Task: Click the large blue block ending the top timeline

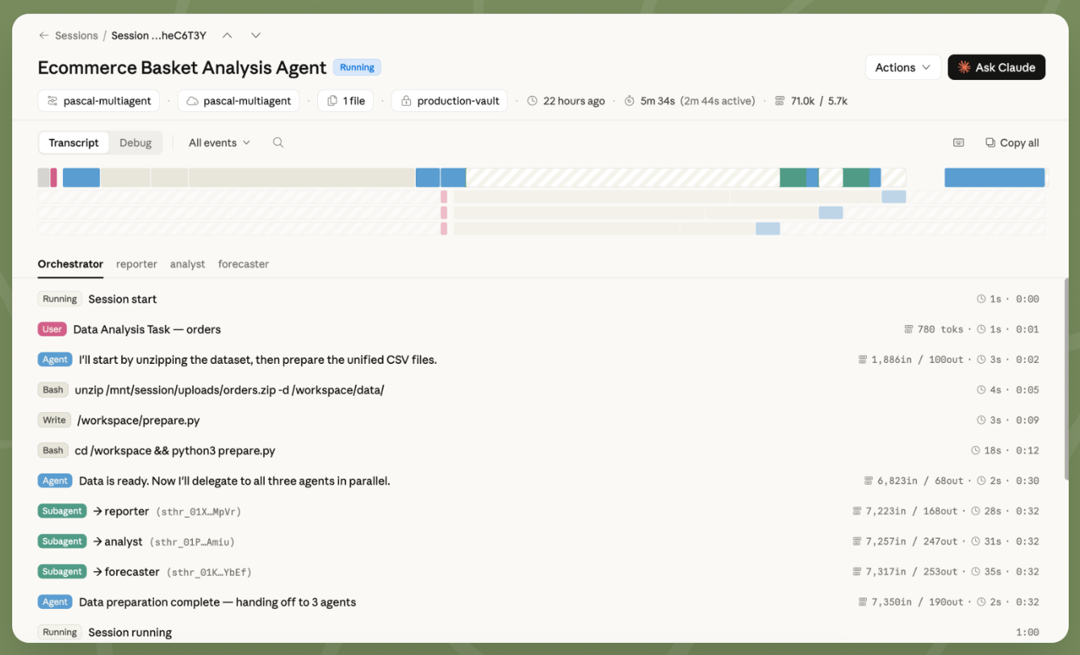Action: (x=995, y=177)
